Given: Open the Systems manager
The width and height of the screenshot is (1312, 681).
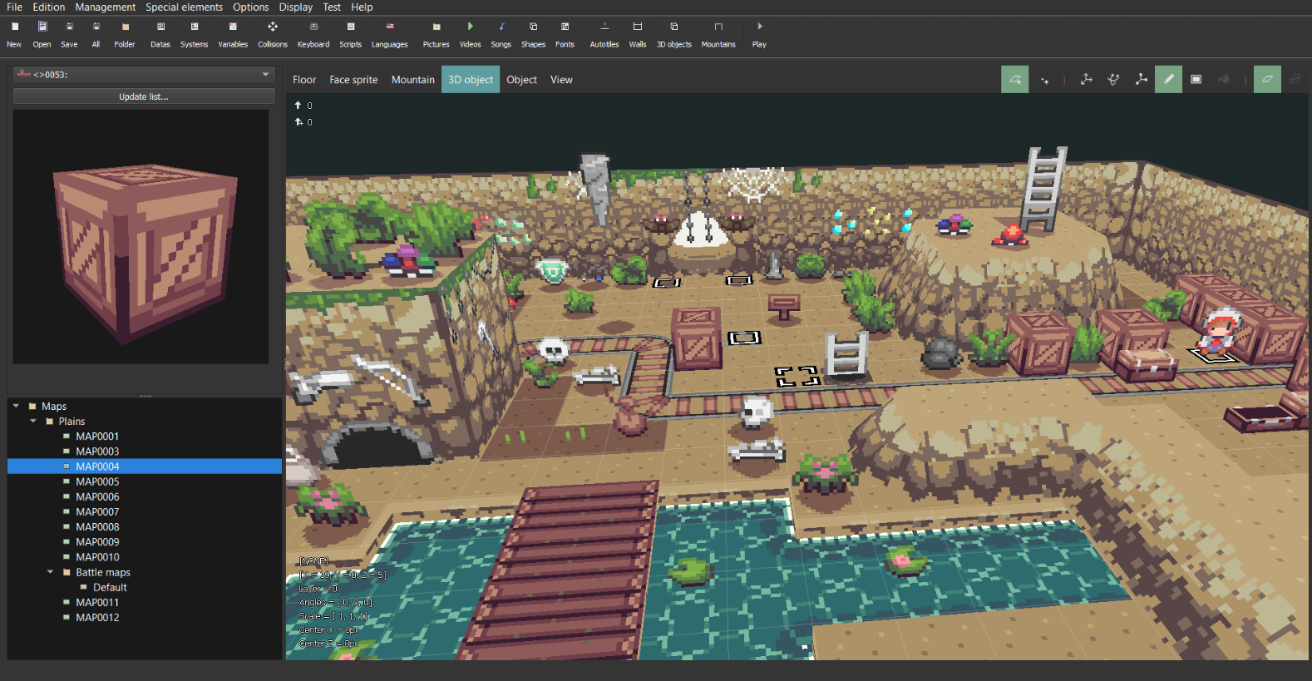Looking at the screenshot, I should pyautogui.click(x=194, y=34).
